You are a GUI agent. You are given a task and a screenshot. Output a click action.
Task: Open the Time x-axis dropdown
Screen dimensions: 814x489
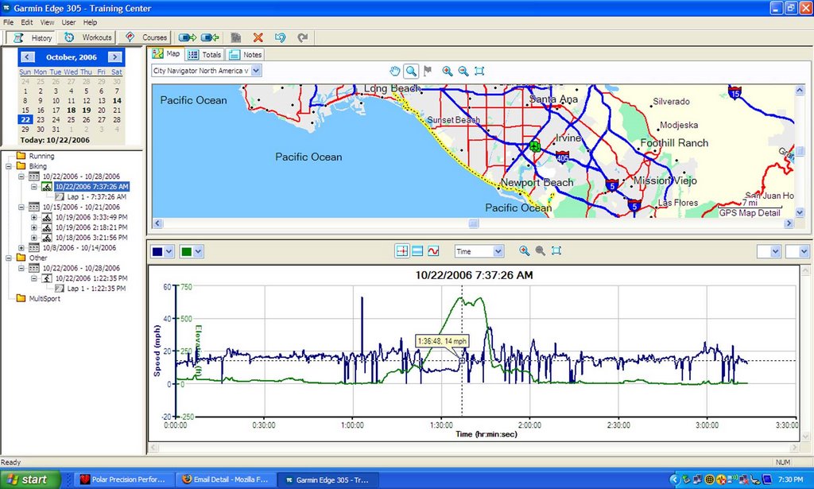tap(498, 251)
